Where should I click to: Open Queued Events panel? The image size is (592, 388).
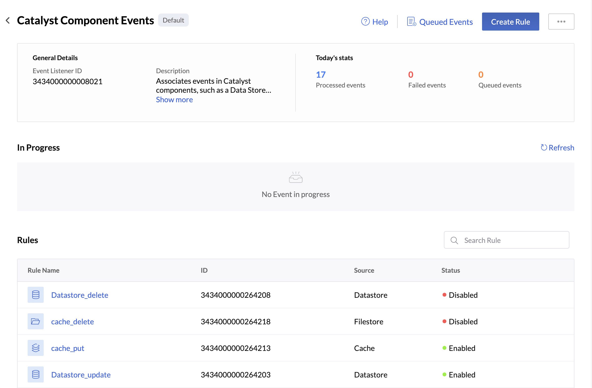click(439, 21)
